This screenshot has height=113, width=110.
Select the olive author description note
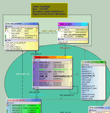coord(49,10)
